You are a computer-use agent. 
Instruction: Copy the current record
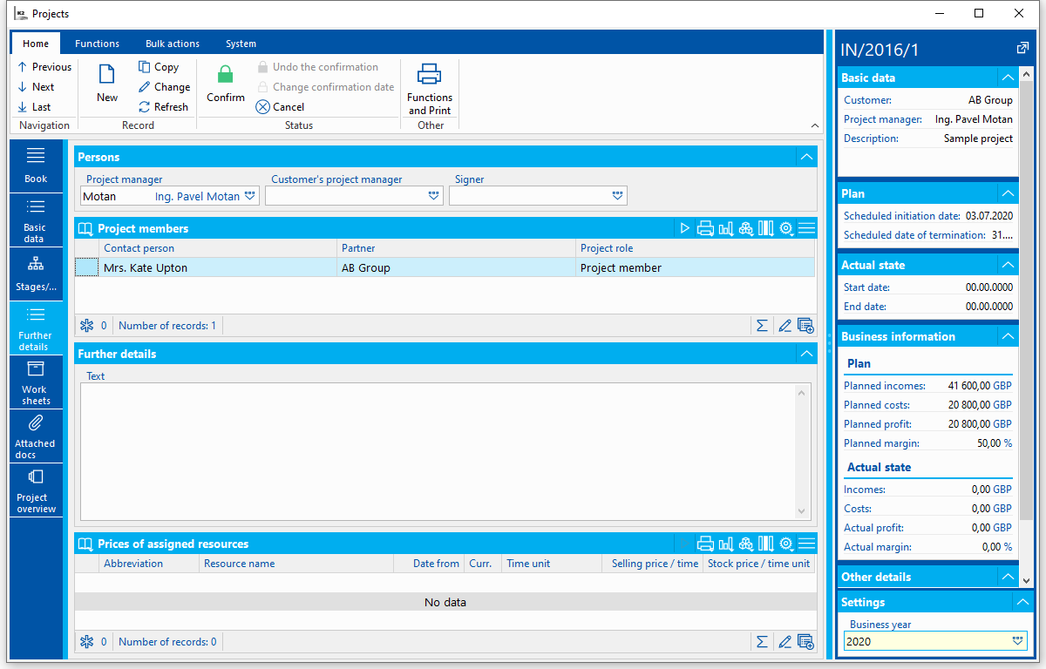(x=159, y=67)
